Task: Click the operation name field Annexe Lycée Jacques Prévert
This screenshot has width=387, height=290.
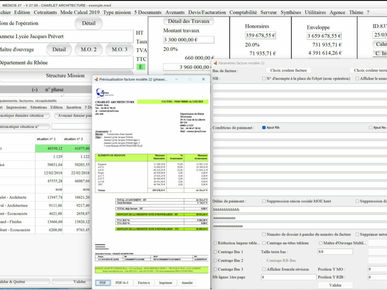Action: (x=66, y=36)
